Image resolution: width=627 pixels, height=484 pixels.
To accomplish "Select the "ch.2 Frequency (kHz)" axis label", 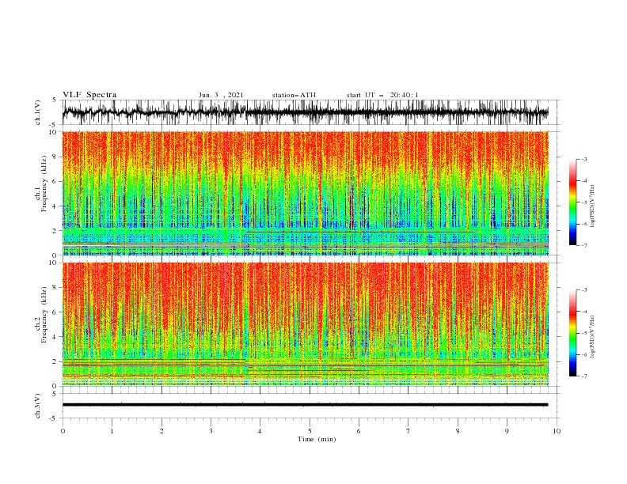I will (41, 315).
